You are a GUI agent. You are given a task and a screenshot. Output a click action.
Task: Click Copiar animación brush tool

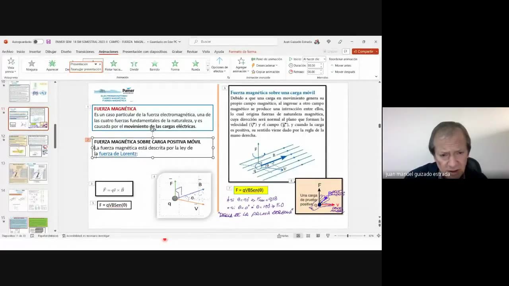click(x=266, y=72)
